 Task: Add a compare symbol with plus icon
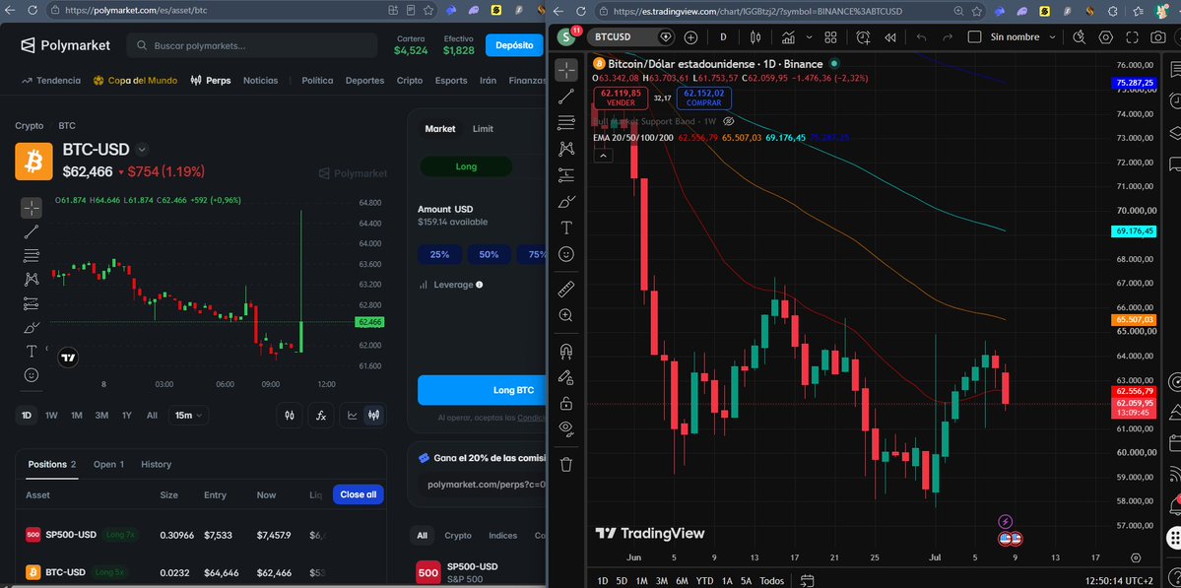690,36
